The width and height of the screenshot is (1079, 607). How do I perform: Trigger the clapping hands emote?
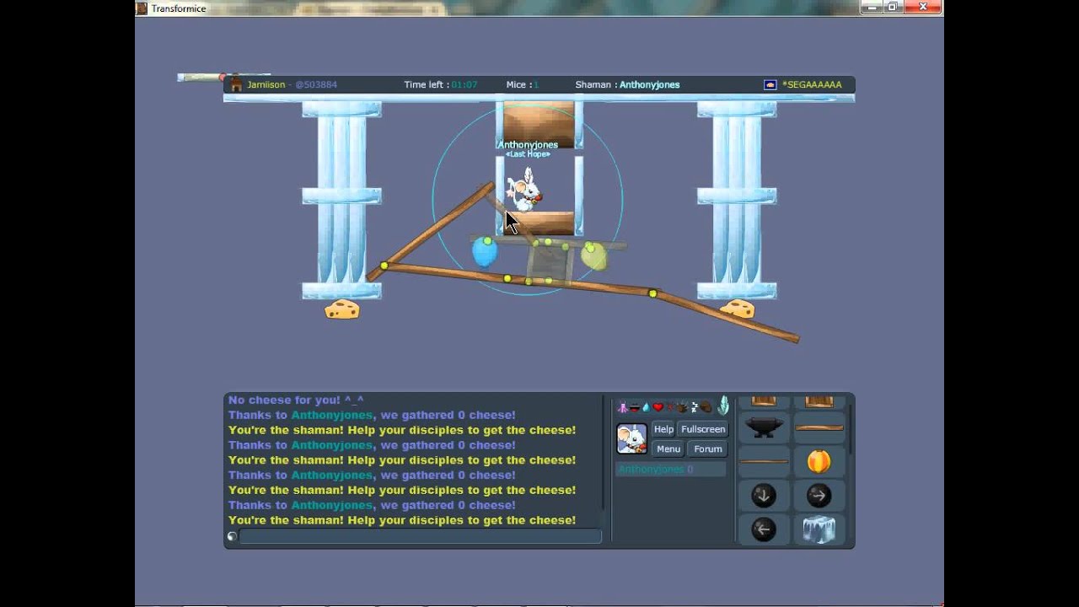point(682,408)
